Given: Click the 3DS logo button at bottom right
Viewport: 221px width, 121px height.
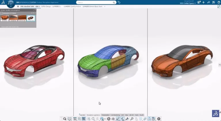Looking at the screenshot, I should [x=216, y=114].
